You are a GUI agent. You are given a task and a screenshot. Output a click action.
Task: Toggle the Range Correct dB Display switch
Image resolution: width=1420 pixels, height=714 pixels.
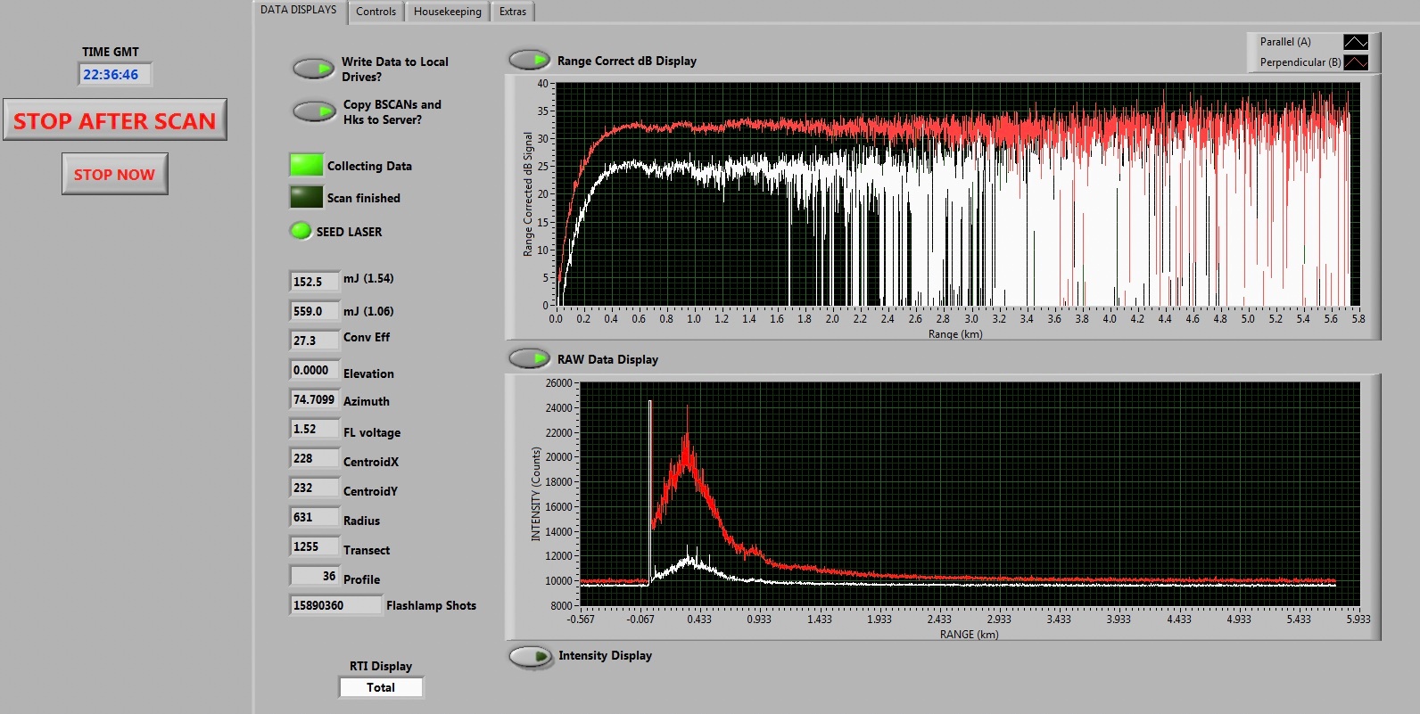pos(529,60)
